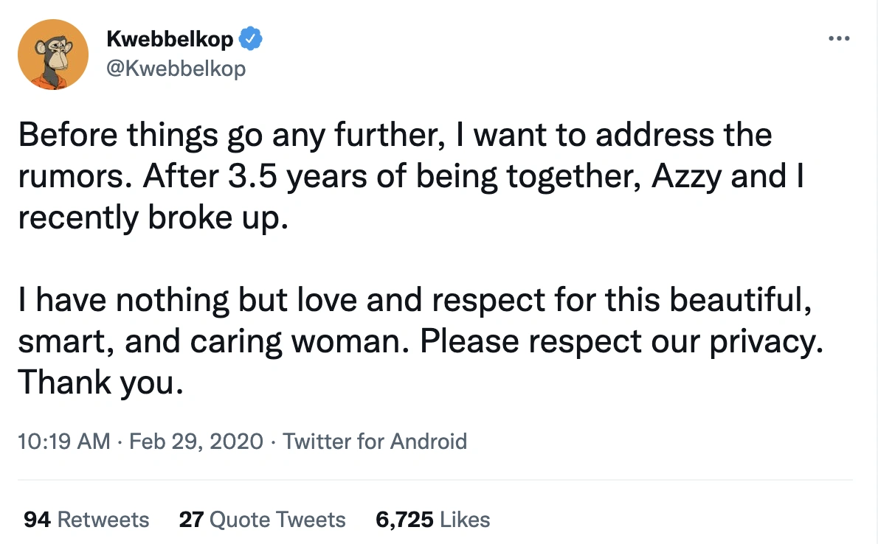View the 94 Retweets list

(x=86, y=520)
